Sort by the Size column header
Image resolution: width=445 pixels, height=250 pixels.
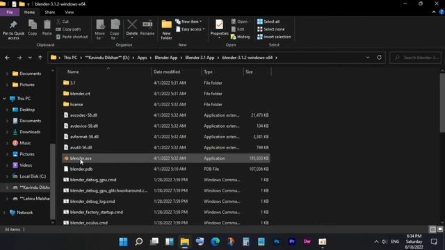[249, 72]
